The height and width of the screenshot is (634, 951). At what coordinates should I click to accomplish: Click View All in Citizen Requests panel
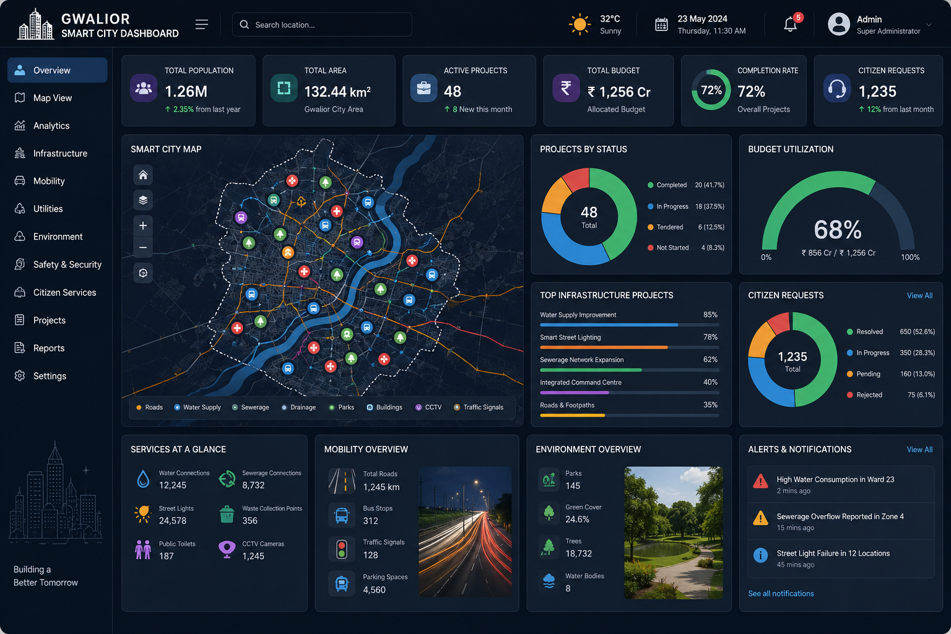pyautogui.click(x=919, y=295)
